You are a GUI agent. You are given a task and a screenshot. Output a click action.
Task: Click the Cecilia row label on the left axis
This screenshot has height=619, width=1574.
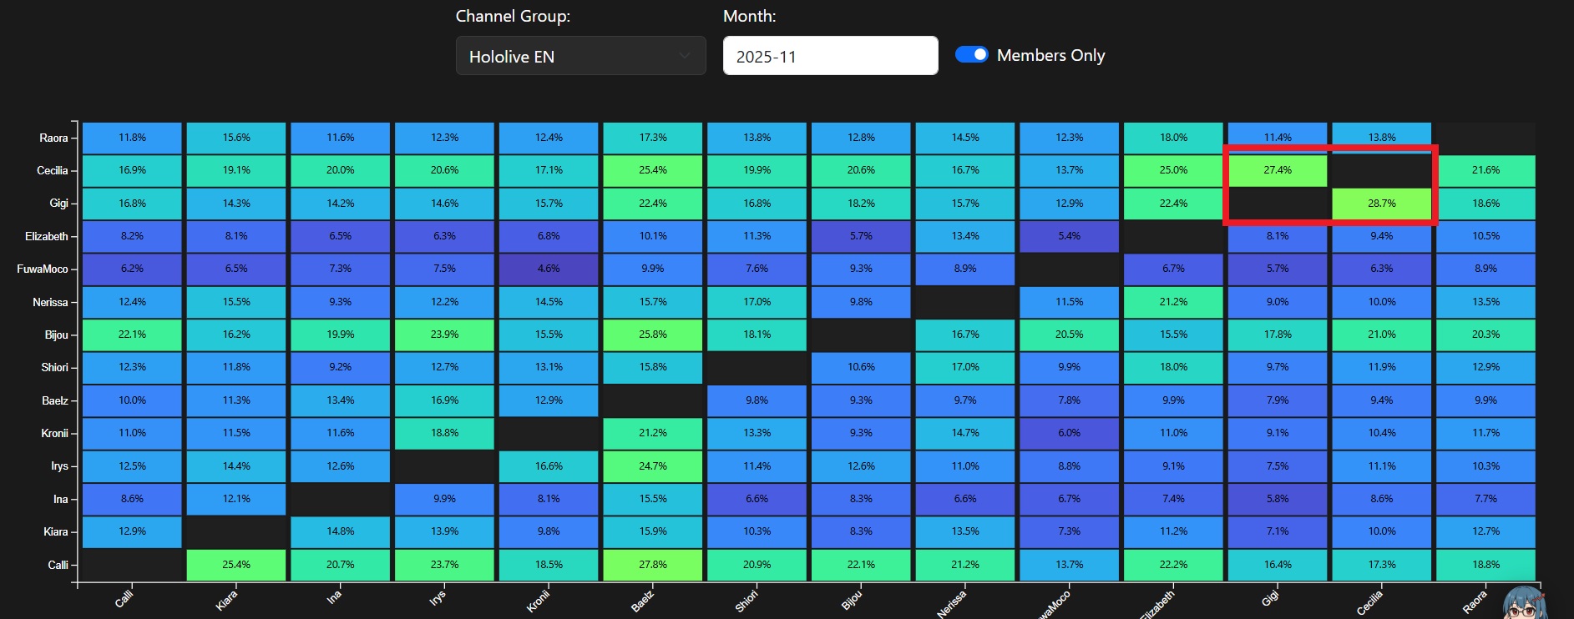[x=52, y=171]
